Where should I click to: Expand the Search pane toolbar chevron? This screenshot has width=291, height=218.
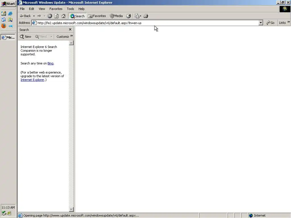pyautogui.click(x=71, y=36)
